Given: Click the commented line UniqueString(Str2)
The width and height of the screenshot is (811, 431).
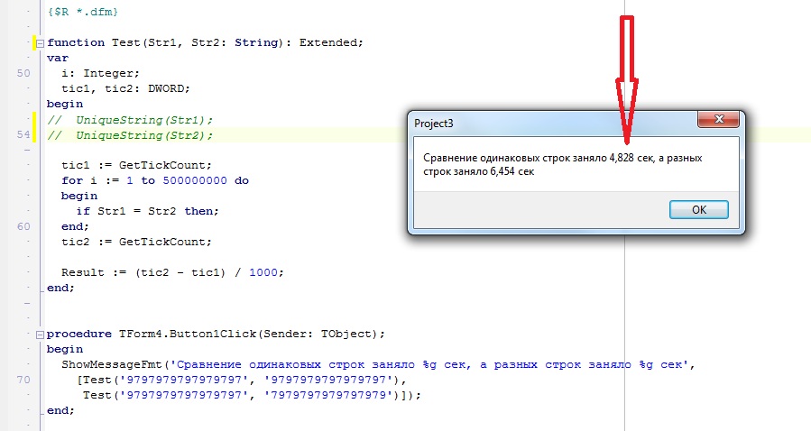Looking at the screenshot, I should click(x=130, y=135).
